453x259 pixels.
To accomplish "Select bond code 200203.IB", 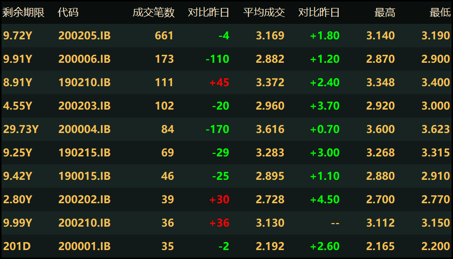I will point(84,106).
